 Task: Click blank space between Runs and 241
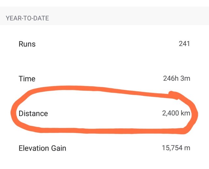[x=104, y=44]
